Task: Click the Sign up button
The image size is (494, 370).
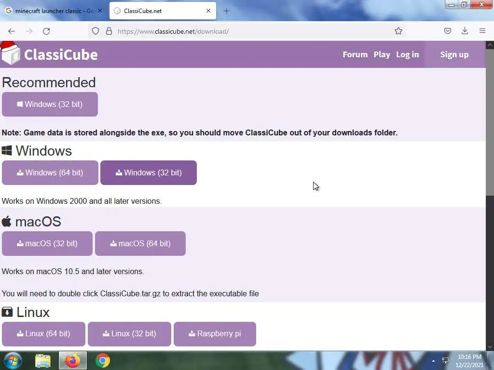Action: point(454,55)
